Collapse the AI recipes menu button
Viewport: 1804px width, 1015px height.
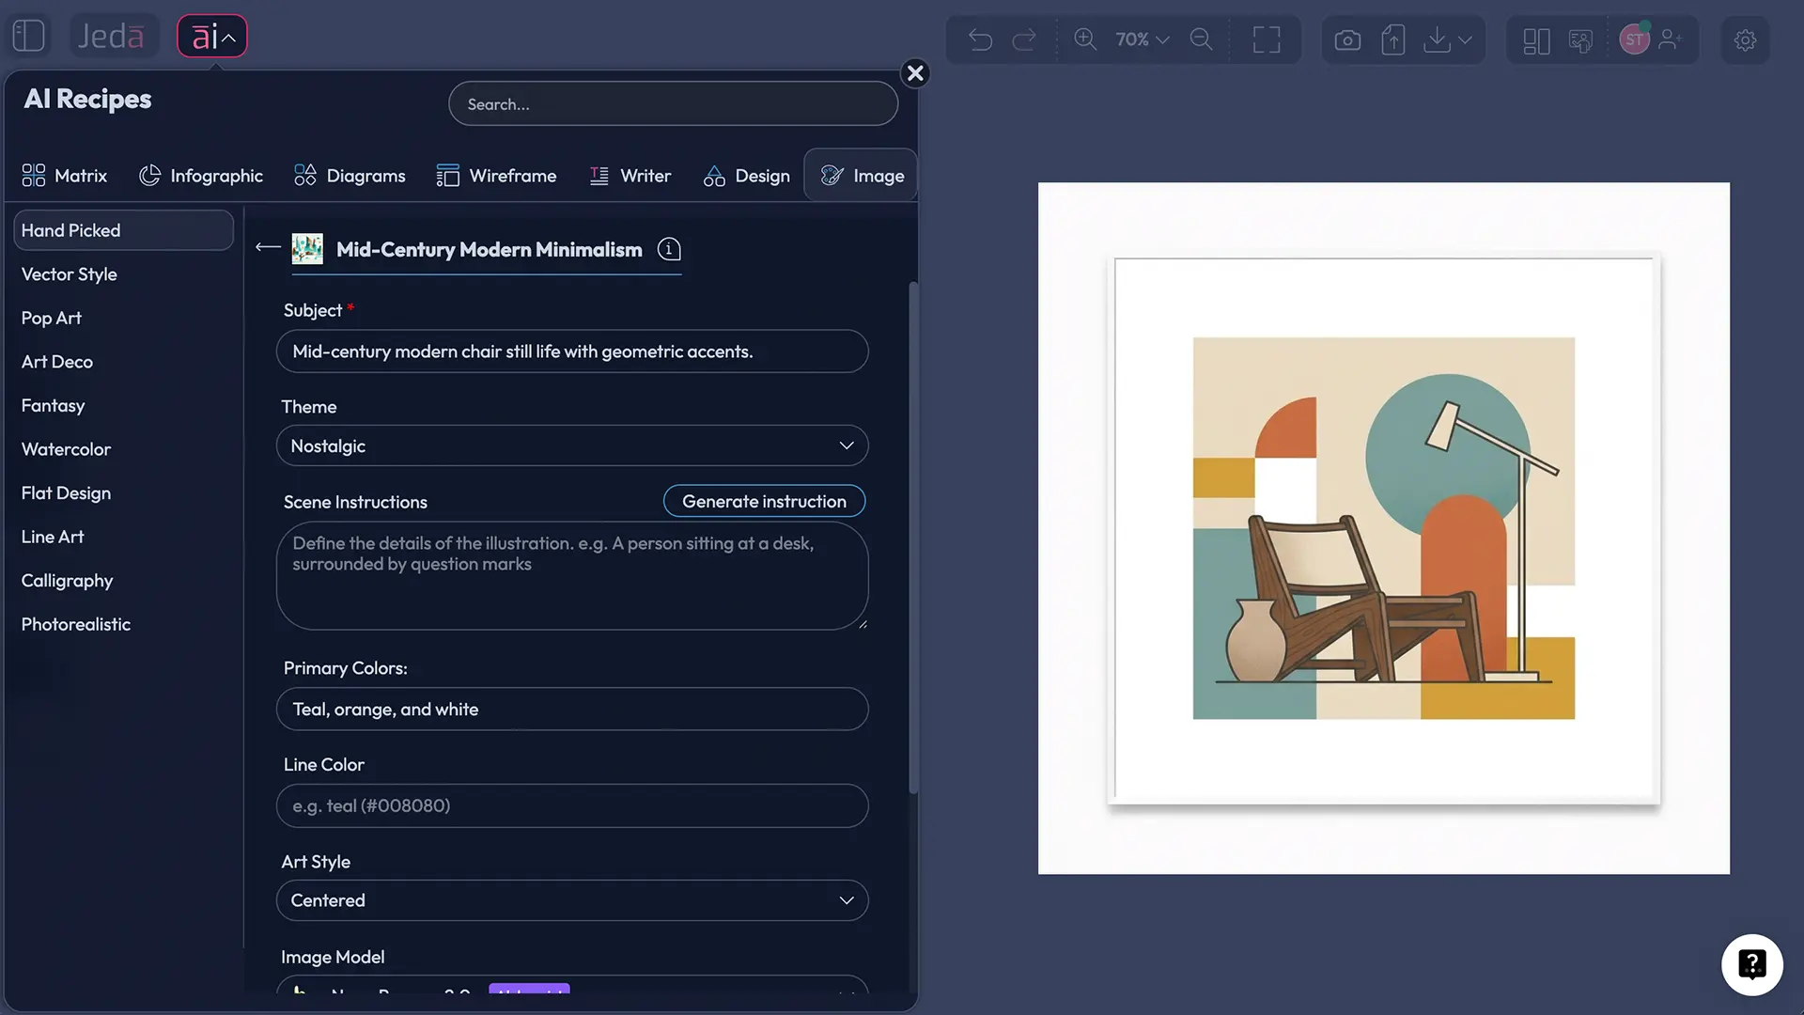pyautogui.click(x=212, y=37)
